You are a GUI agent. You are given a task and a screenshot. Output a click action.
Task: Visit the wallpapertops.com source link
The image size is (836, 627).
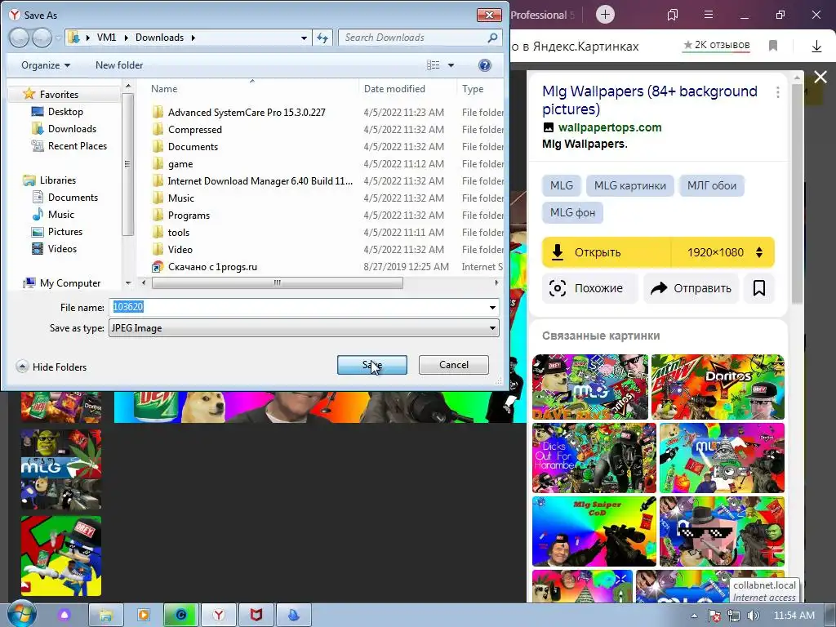[x=609, y=127]
